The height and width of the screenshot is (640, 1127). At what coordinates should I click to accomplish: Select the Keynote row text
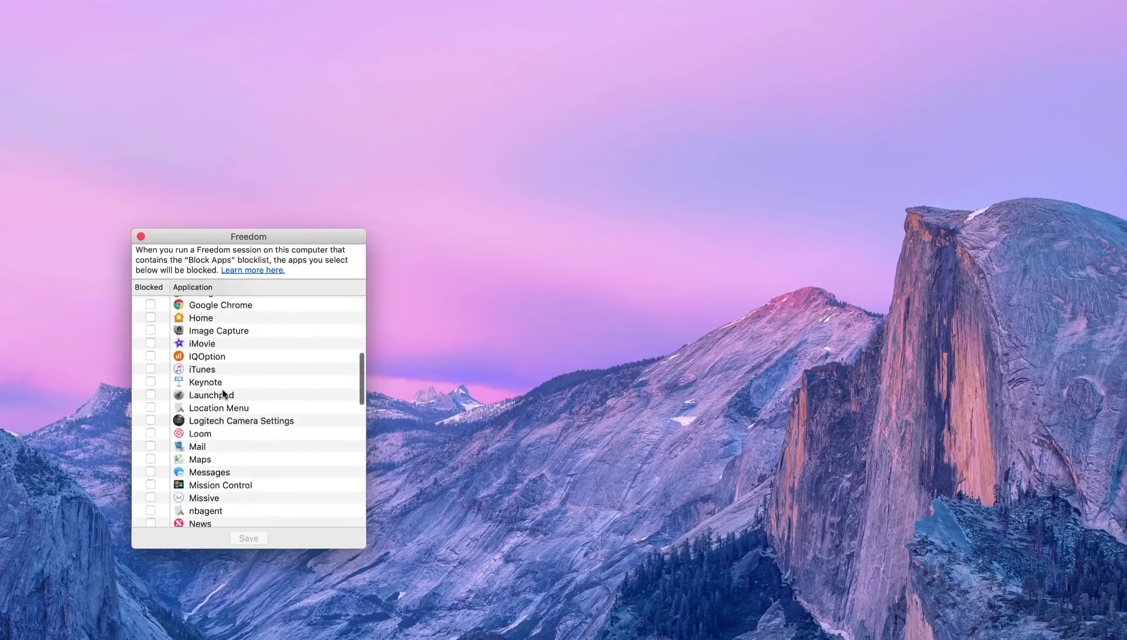[x=205, y=382]
